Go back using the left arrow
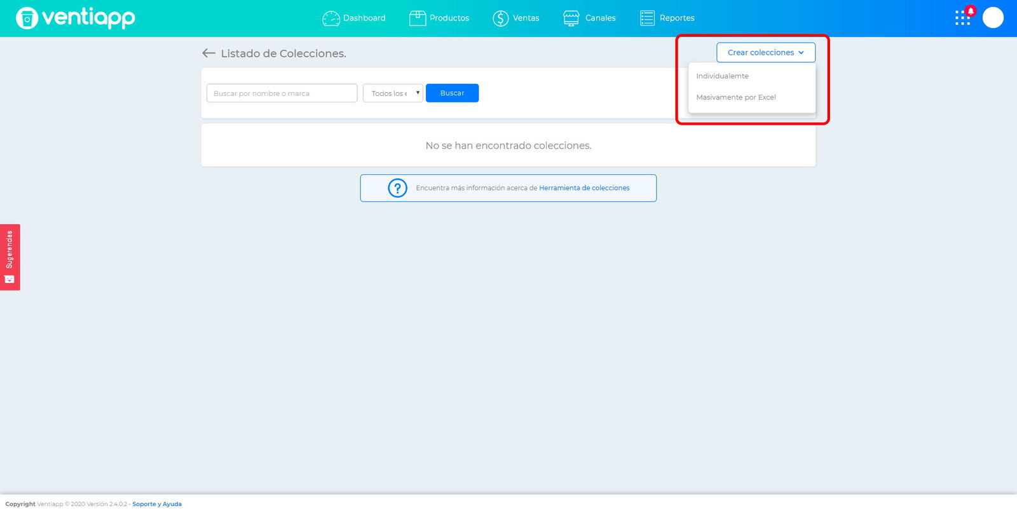The image size is (1017, 513). [208, 53]
